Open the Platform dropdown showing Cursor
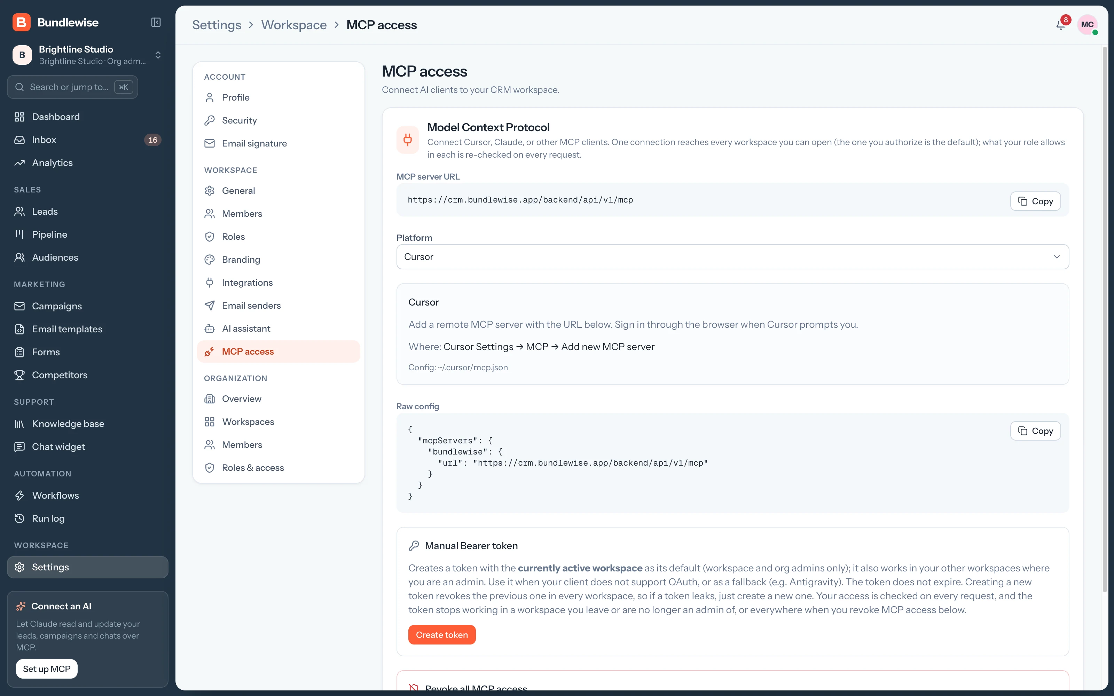The height and width of the screenshot is (696, 1114). click(732, 257)
